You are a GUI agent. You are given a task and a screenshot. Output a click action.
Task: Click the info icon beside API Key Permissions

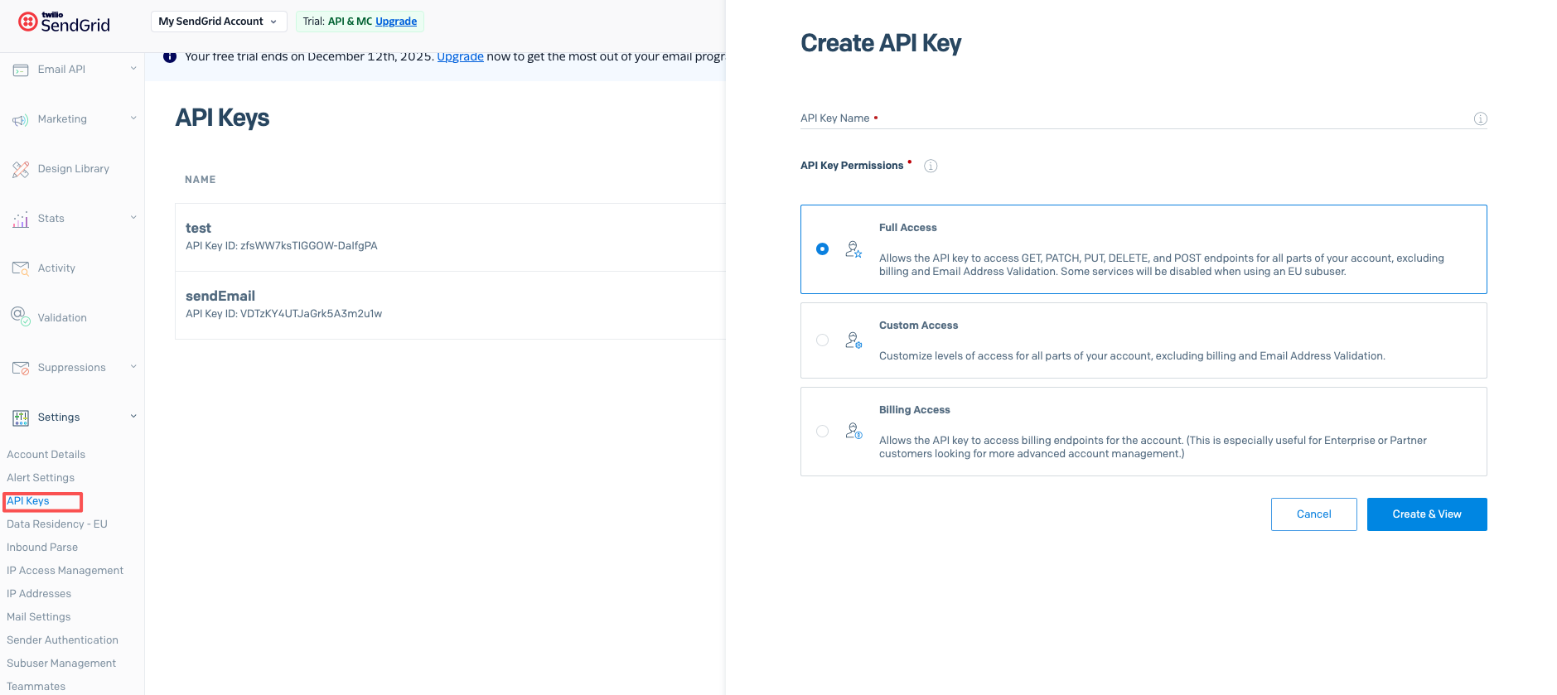(931, 166)
